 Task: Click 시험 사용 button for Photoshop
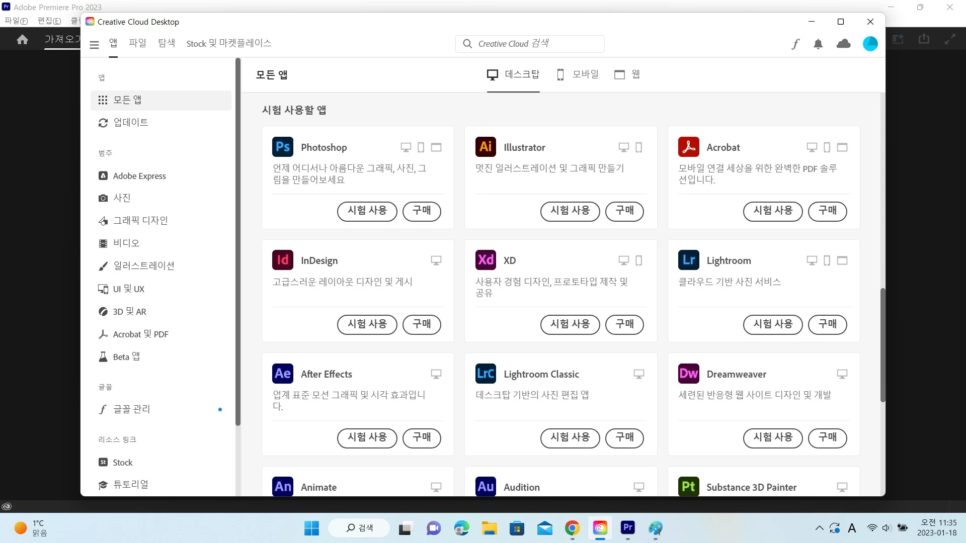tap(367, 211)
